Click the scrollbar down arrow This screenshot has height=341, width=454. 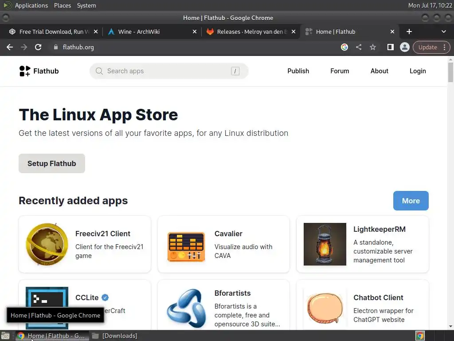click(x=450, y=326)
